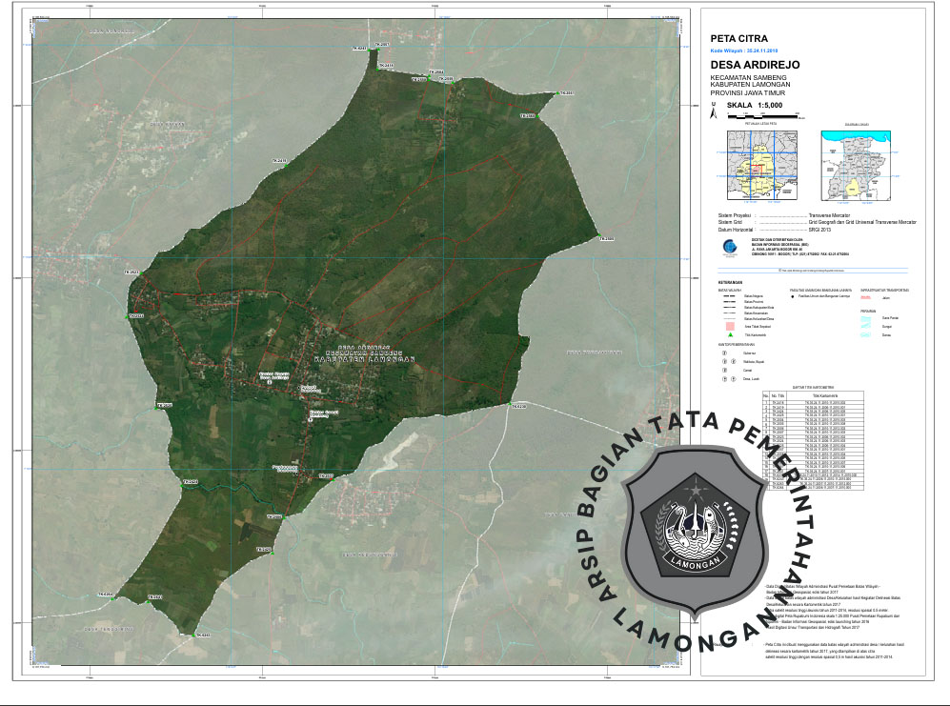950x706 pixels.
Task: Click the Gubernur office symbol in legend
Action: (724, 353)
